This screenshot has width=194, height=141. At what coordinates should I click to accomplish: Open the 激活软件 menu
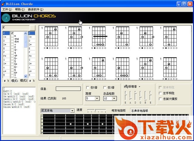[x=35, y=9]
